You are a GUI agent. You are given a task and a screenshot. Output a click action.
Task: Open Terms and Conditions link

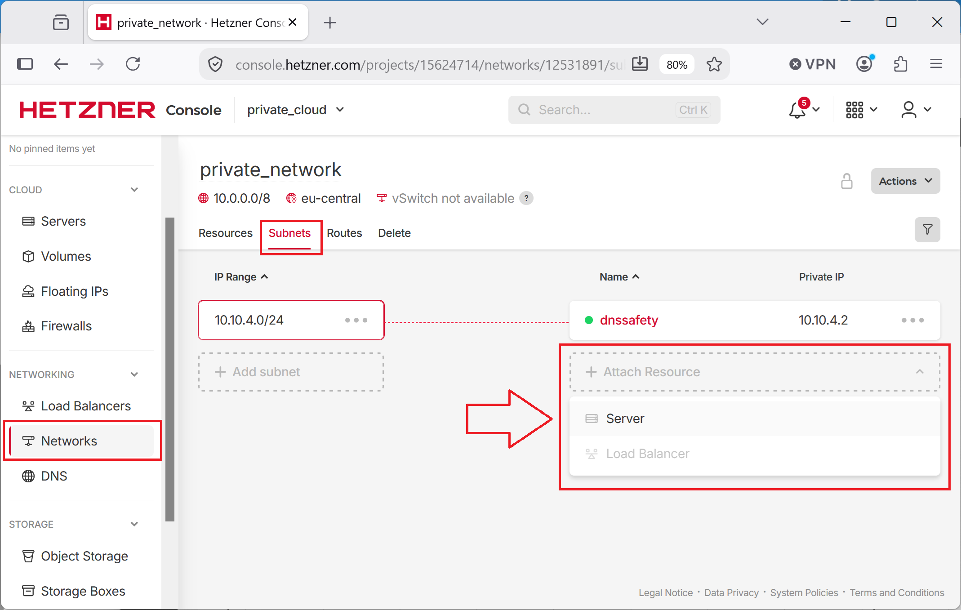(897, 593)
